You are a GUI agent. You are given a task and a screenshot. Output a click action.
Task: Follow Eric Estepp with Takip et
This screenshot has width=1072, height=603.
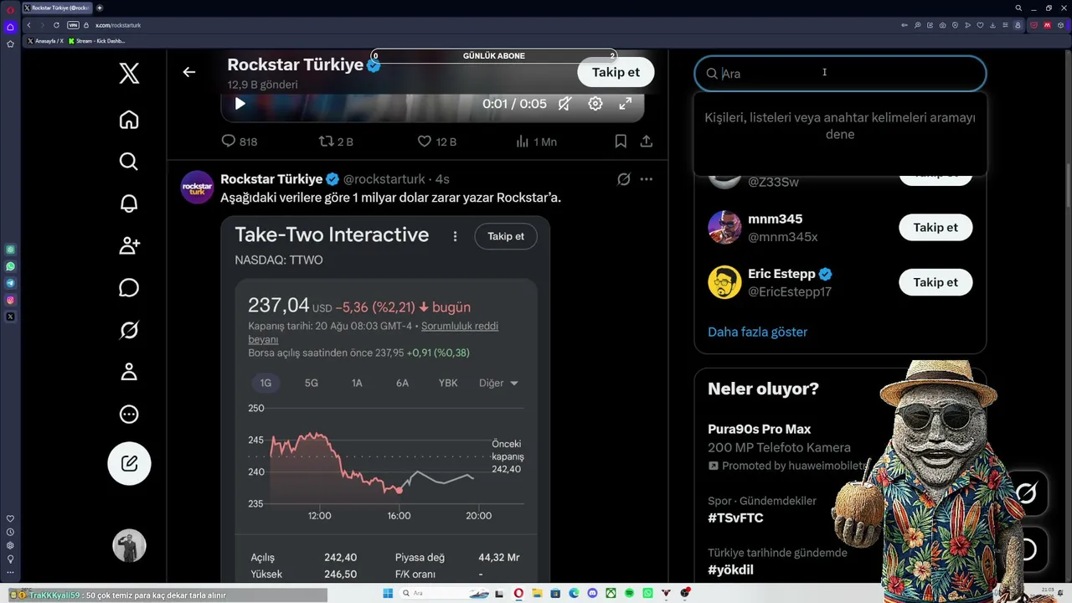[x=935, y=282]
